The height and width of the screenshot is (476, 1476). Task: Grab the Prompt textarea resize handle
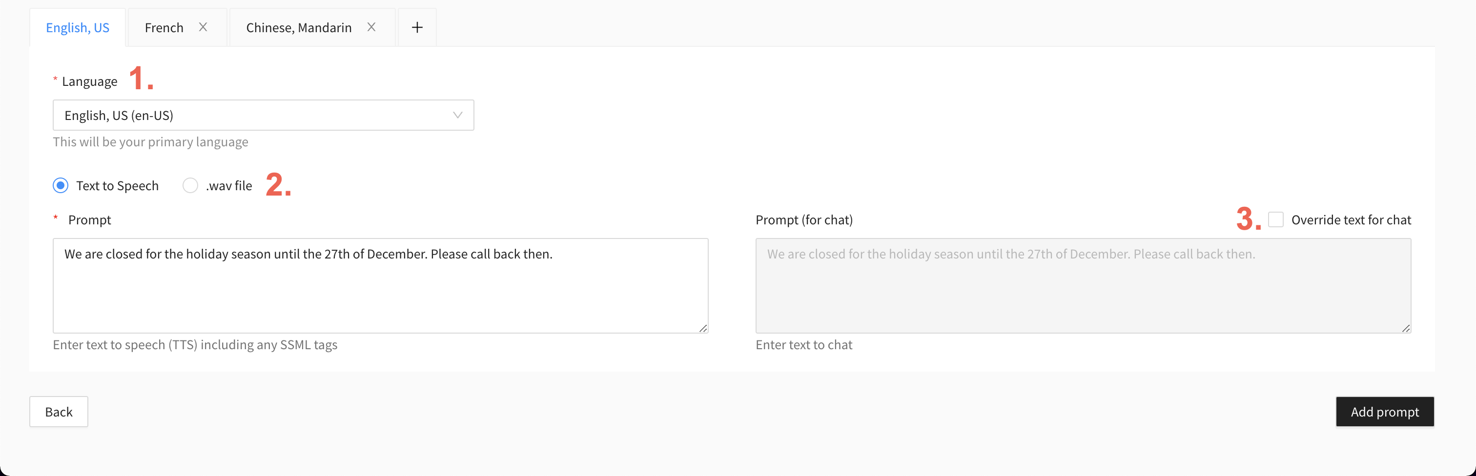(x=703, y=328)
